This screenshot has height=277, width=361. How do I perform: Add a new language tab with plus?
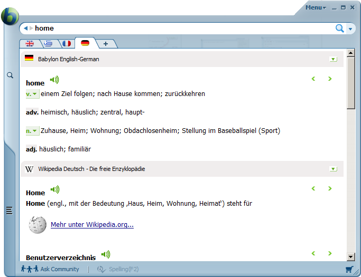[106, 44]
